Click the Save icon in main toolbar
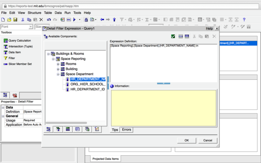261x163 pixels. point(15,20)
